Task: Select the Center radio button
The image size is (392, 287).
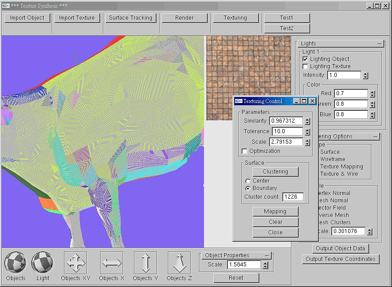Action: click(247, 180)
